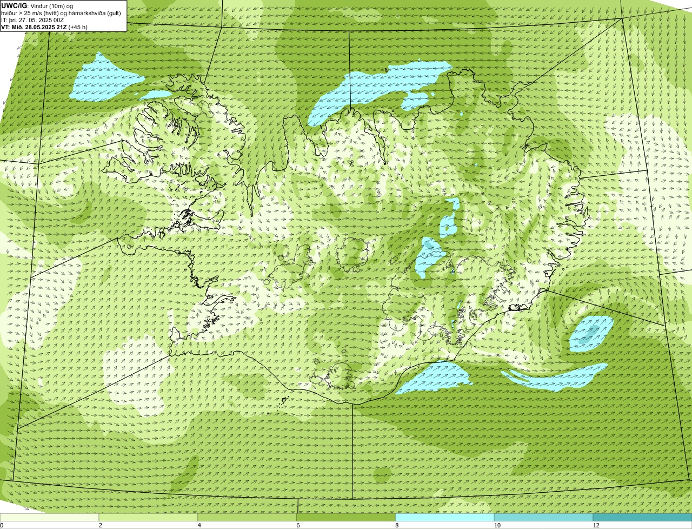The width and height of the screenshot is (692, 529).
Task: Click the teal scale segment above 12 m/s
Action: [x=642, y=517]
